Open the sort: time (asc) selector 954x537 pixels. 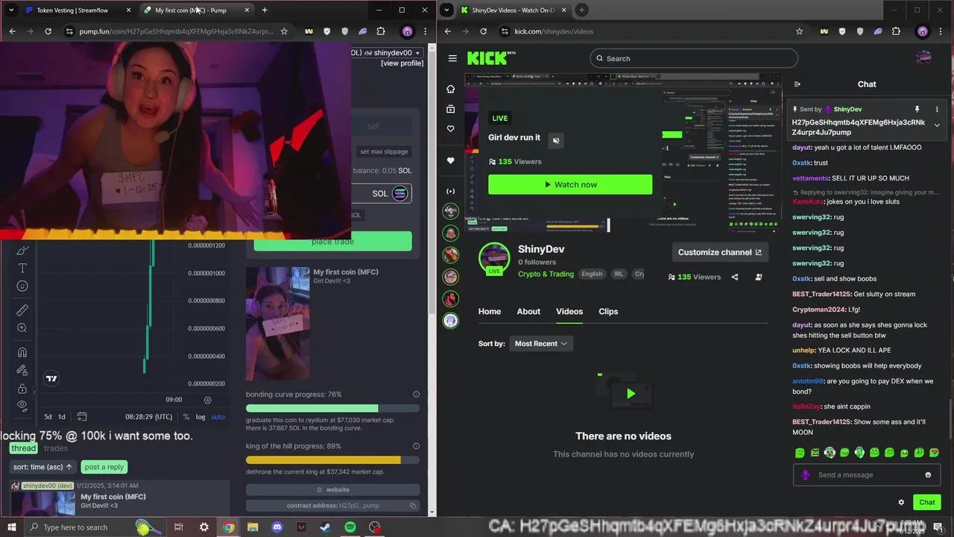pyautogui.click(x=42, y=467)
